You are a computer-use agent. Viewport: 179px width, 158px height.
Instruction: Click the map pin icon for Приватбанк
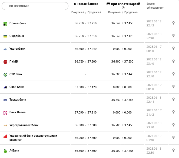[174, 23]
